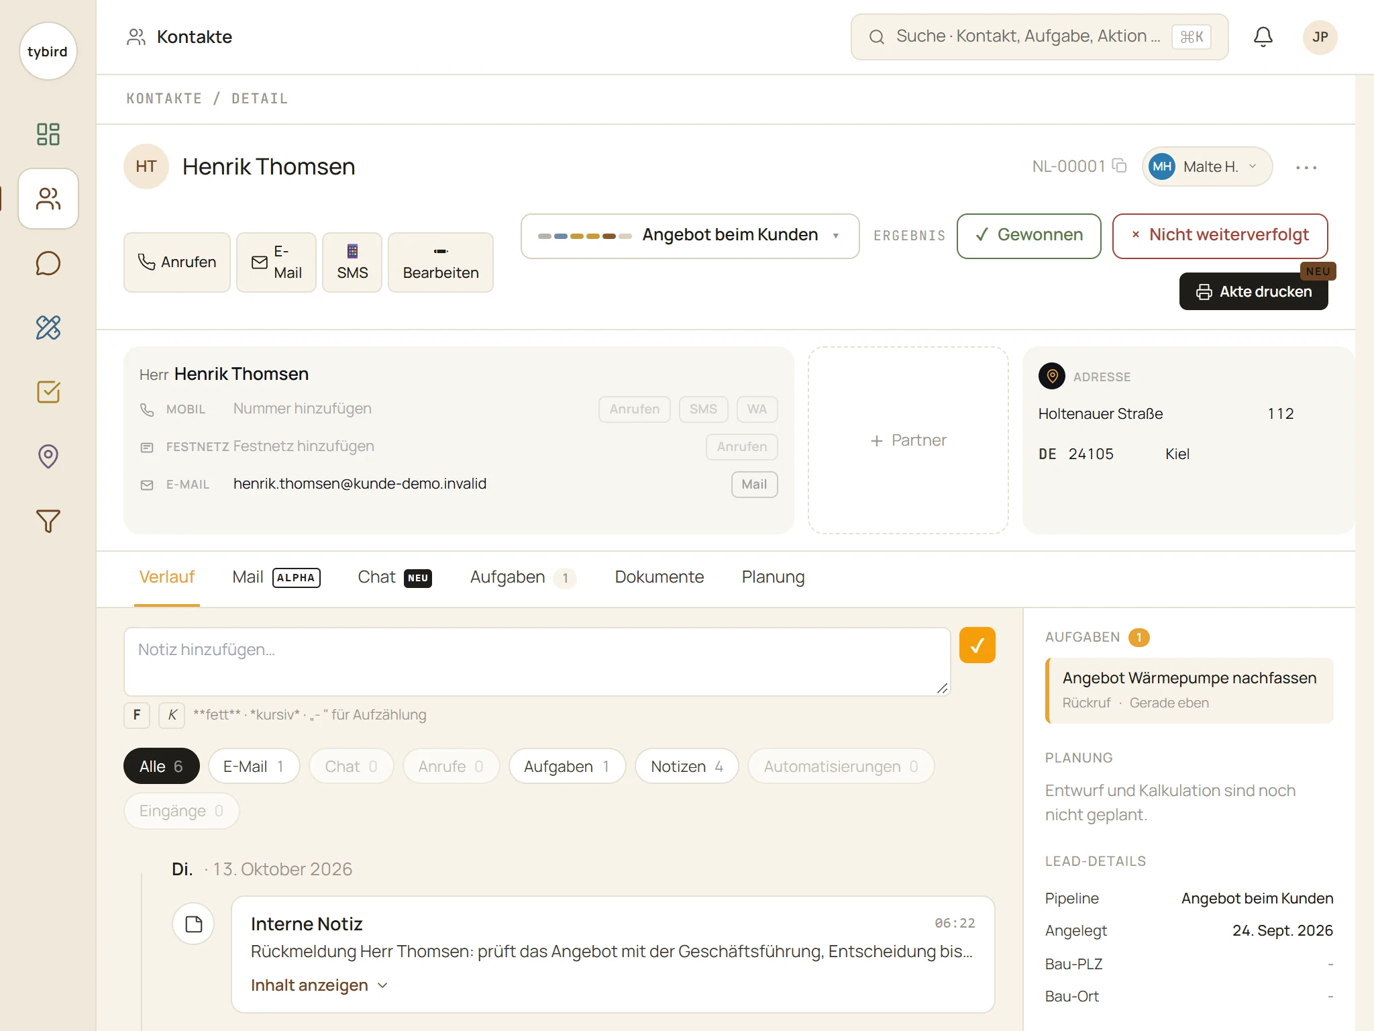
Task: Switch to the Mail ALPHA tab
Action: pos(276,577)
